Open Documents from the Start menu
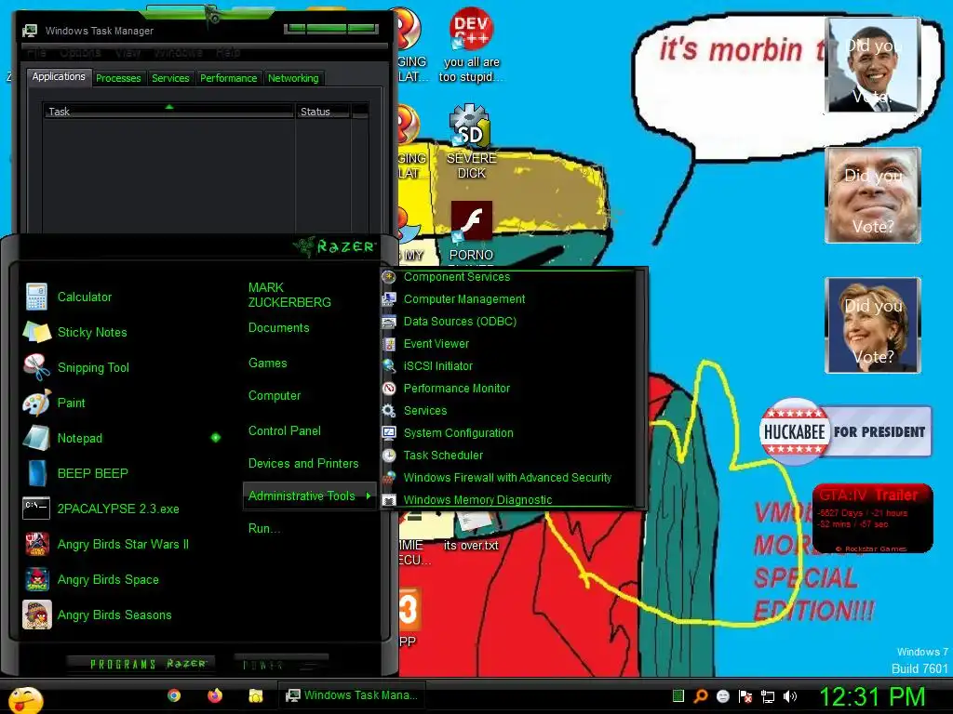 (279, 328)
